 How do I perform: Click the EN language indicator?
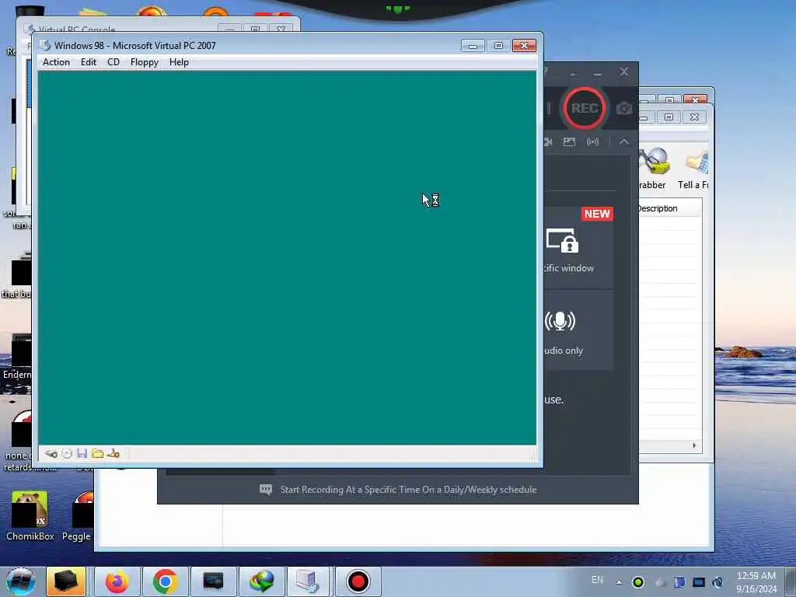(x=598, y=580)
